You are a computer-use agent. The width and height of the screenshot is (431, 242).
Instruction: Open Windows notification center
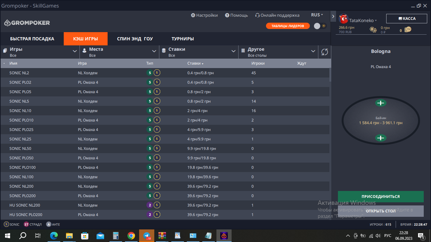(421, 235)
